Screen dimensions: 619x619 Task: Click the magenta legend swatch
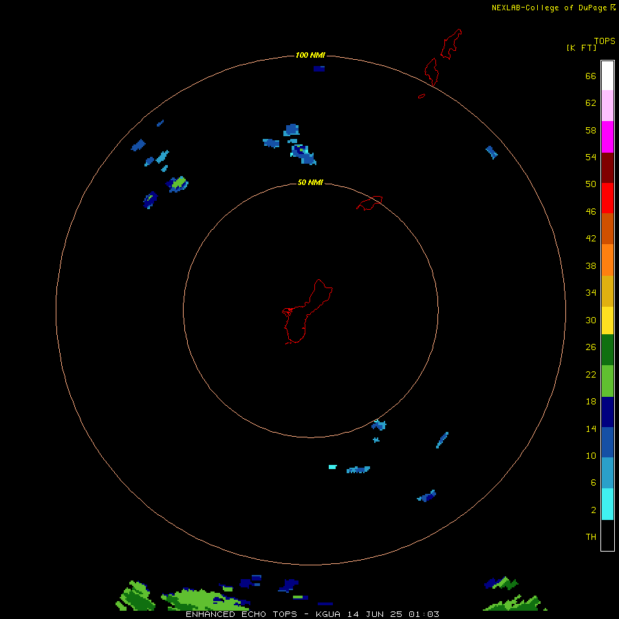pos(607,137)
